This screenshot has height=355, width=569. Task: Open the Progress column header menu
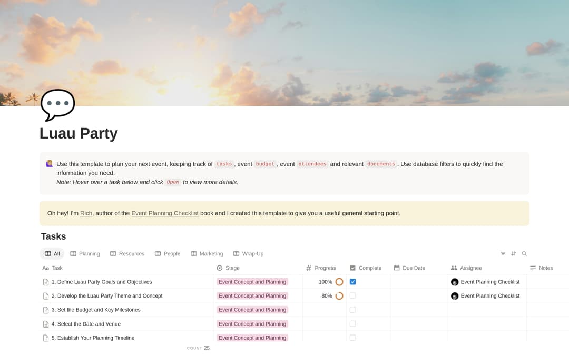point(321,268)
